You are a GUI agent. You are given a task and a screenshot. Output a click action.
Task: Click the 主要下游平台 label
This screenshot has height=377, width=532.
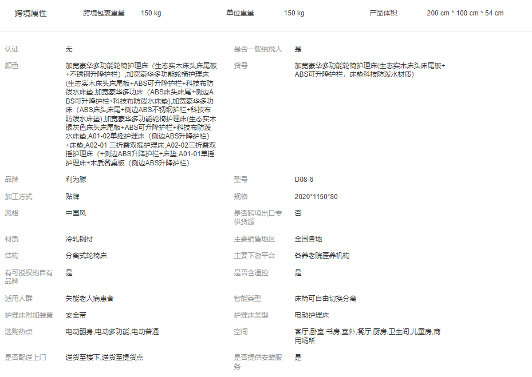(x=254, y=256)
